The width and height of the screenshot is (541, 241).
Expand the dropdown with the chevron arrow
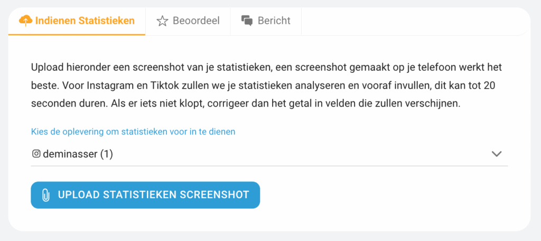pyautogui.click(x=497, y=154)
